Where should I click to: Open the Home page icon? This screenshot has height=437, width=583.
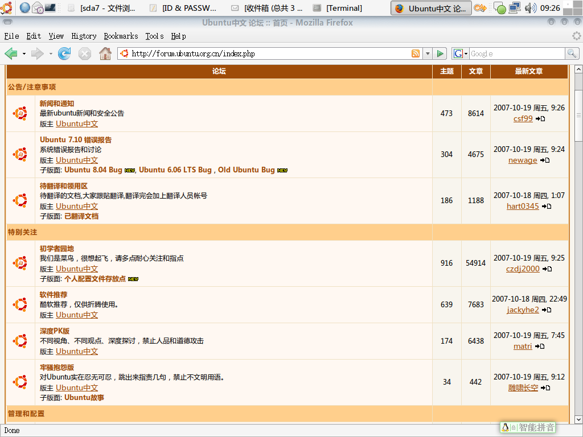pos(105,53)
